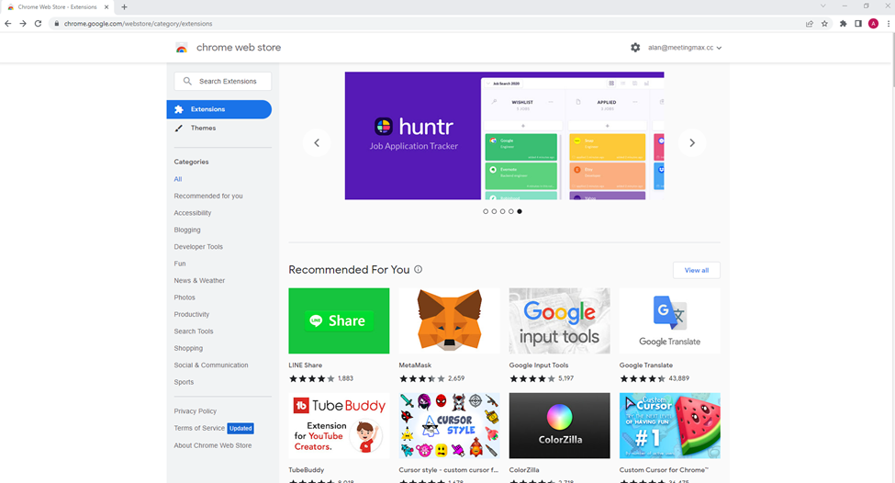Click the browser forward arrow
This screenshot has width=895, height=483.
pyautogui.click(x=23, y=23)
